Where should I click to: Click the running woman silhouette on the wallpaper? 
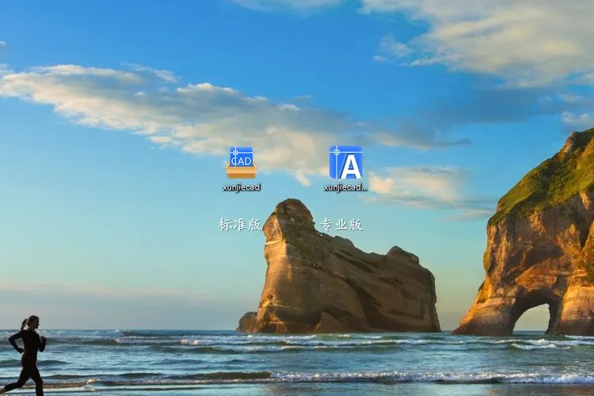[x=28, y=352]
